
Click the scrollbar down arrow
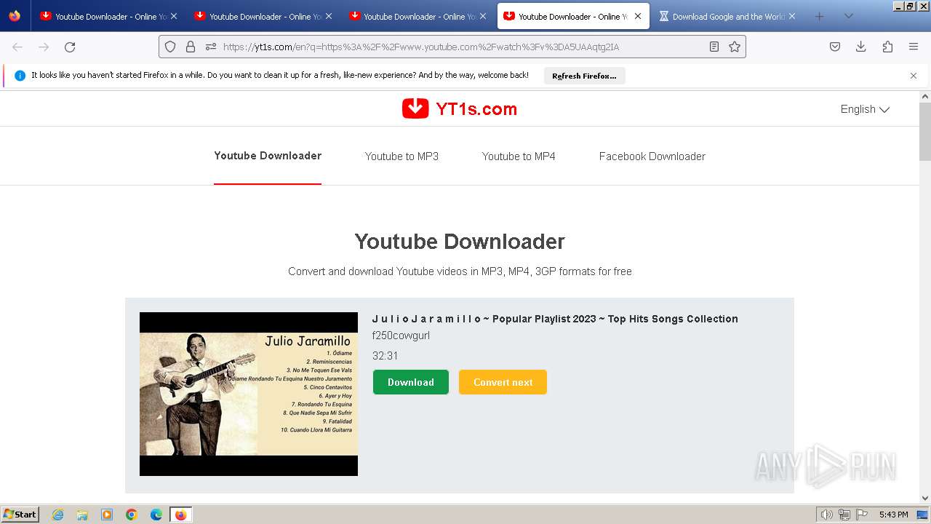(925, 499)
